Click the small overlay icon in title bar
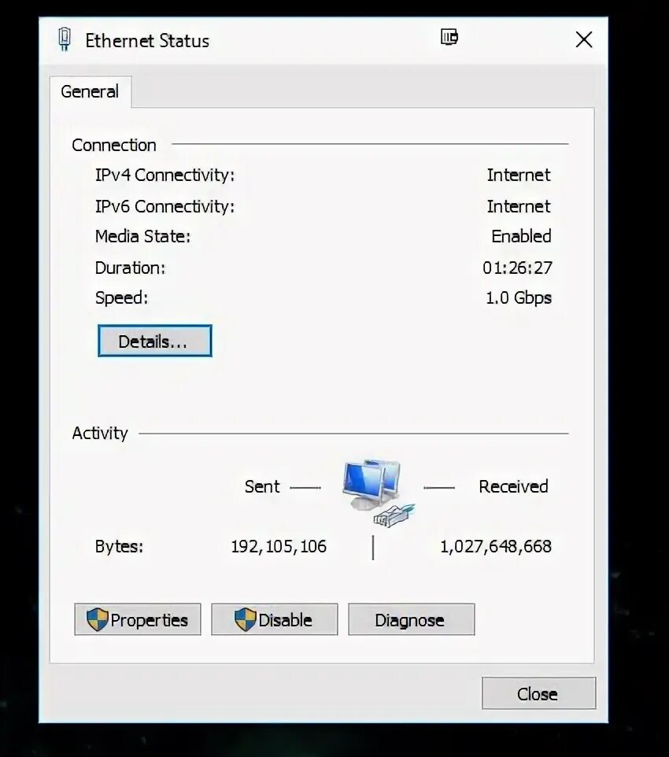This screenshot has width=669, height=757. pos(449,37)
